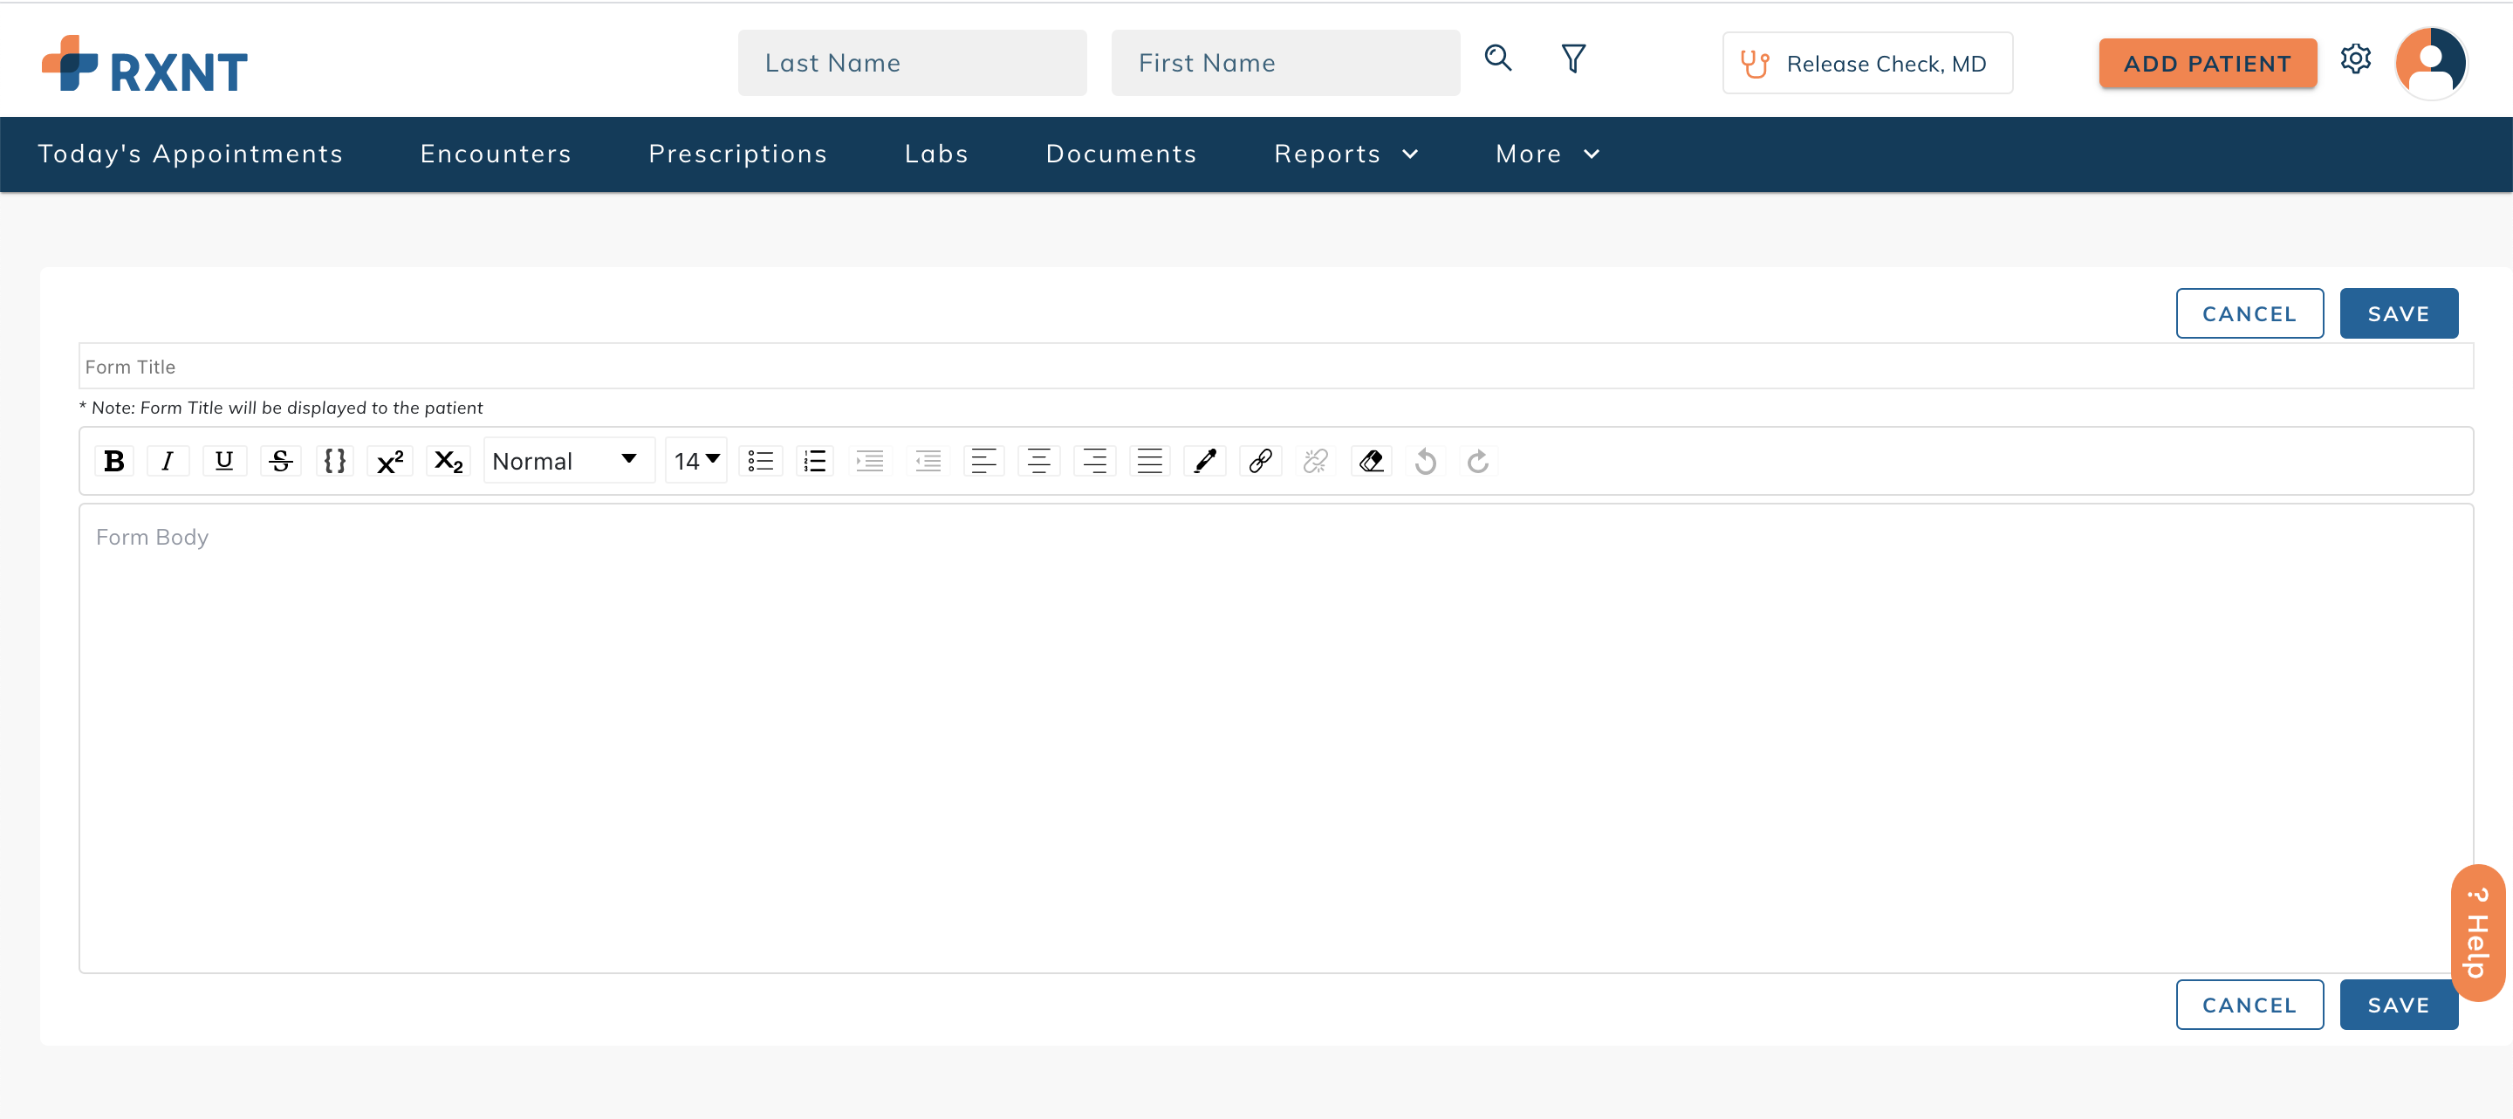Undo the last edit
The width and height of the screenshot is (2513, 1119).
(x=1425, y=461)
